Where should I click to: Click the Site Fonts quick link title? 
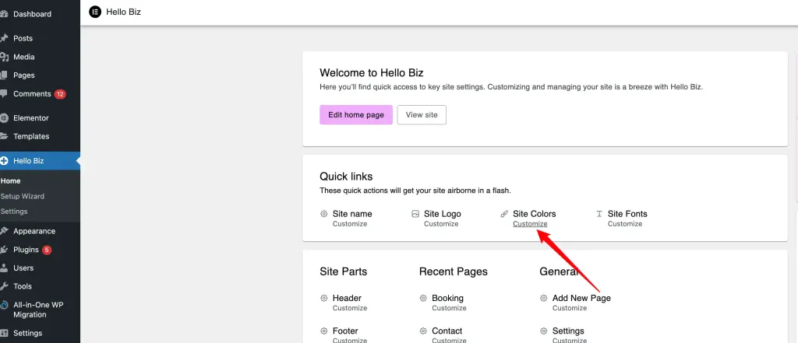[627, 214]
